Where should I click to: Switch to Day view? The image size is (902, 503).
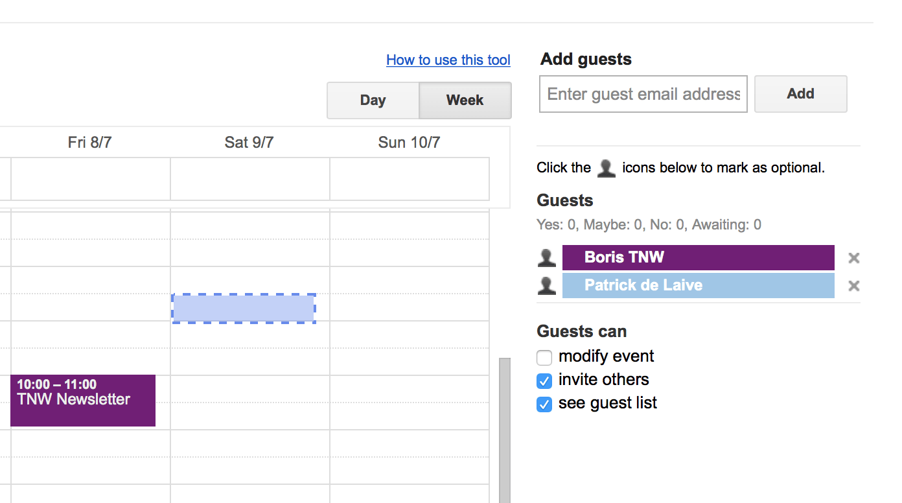(x=373, y=100)
